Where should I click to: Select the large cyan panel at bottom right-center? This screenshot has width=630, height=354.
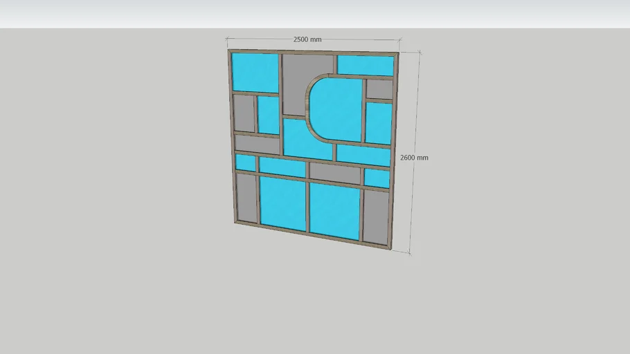pyautogui.click(x=334, y=209)
